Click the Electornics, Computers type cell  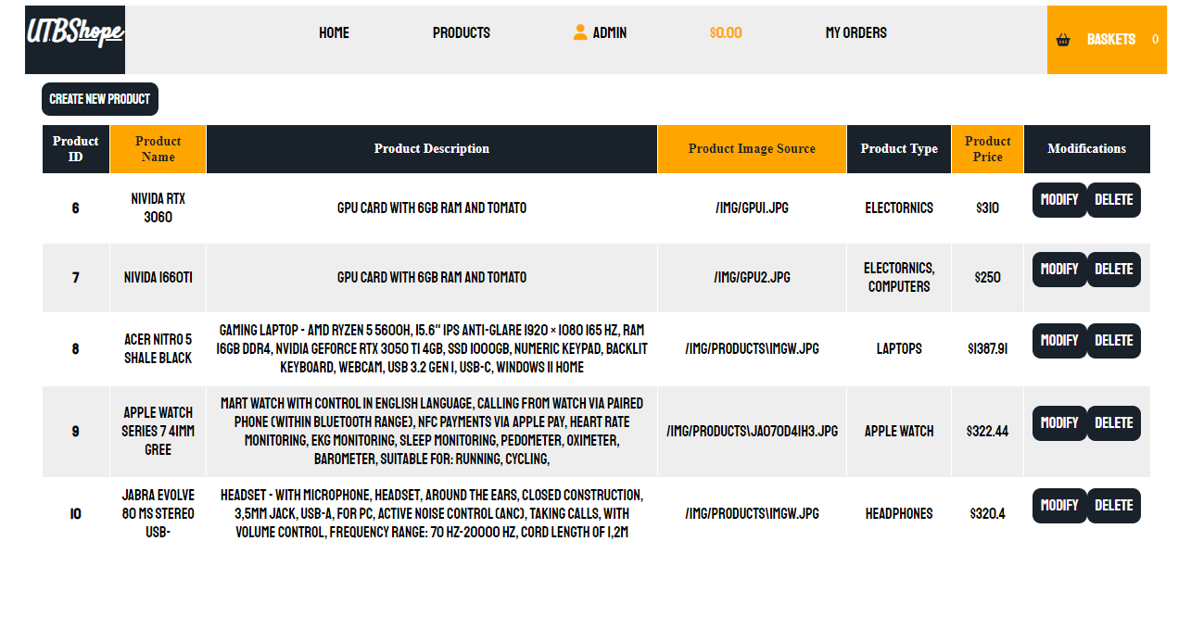tap(899, 278)
